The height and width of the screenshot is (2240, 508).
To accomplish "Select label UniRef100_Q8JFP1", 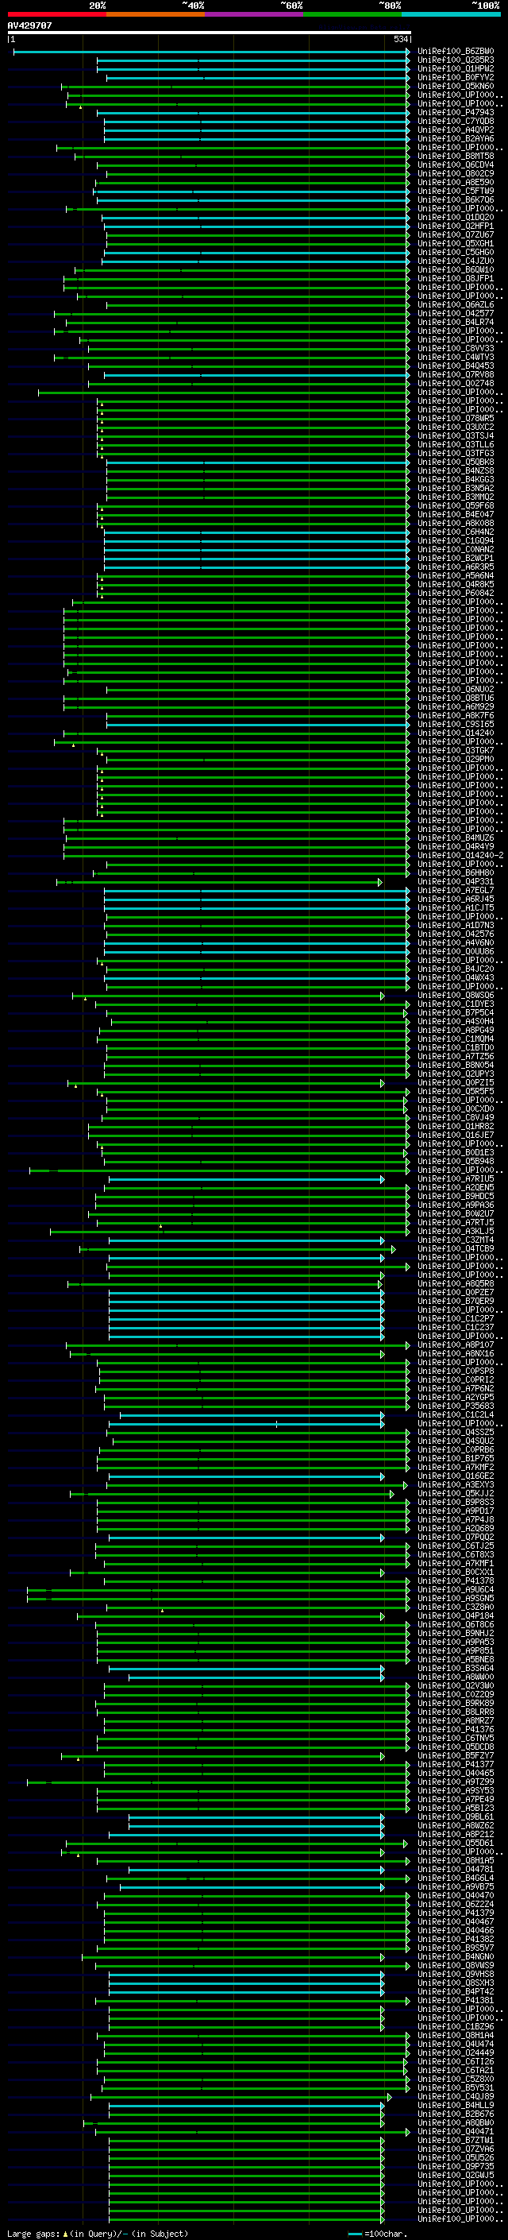I will (456, 279).
